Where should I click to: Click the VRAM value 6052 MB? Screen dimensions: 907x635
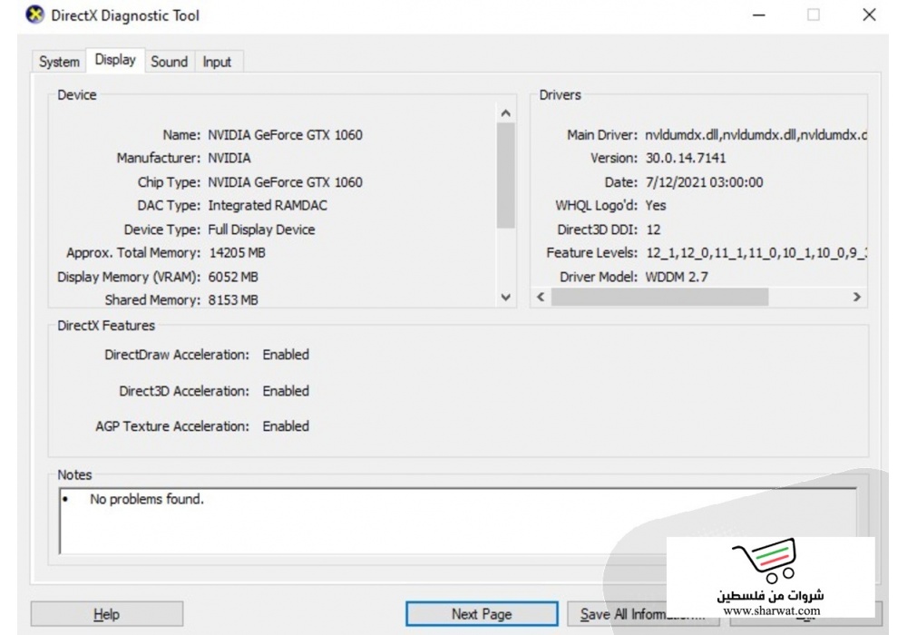233,277
